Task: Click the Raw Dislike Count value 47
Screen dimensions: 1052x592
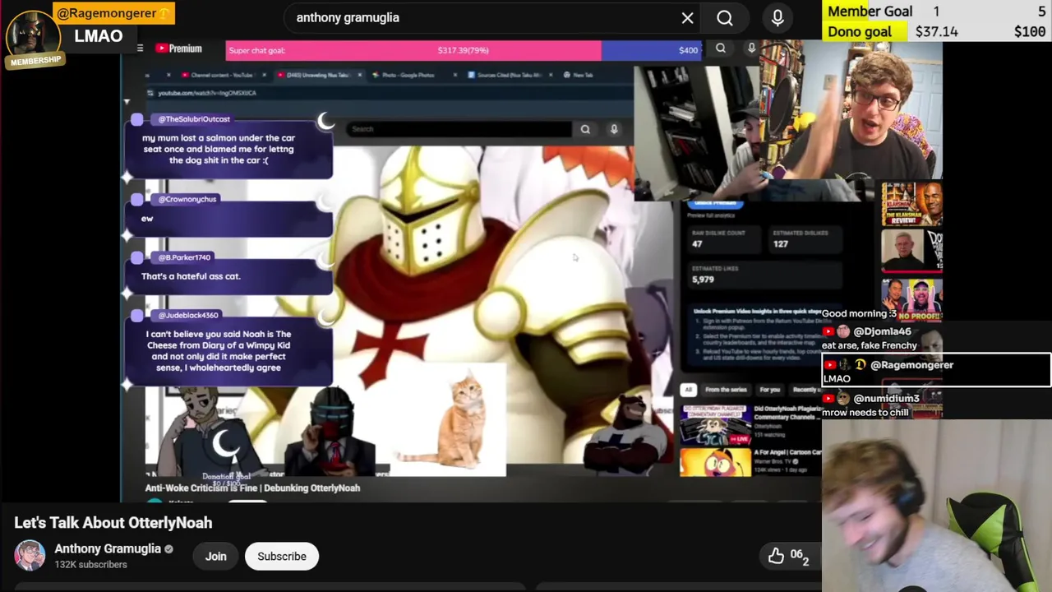Action: (697, 243)
